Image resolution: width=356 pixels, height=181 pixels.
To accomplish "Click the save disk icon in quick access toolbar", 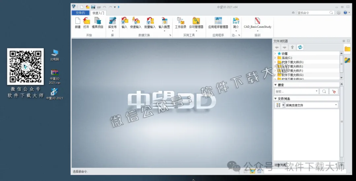I will [x=93, y=7].
